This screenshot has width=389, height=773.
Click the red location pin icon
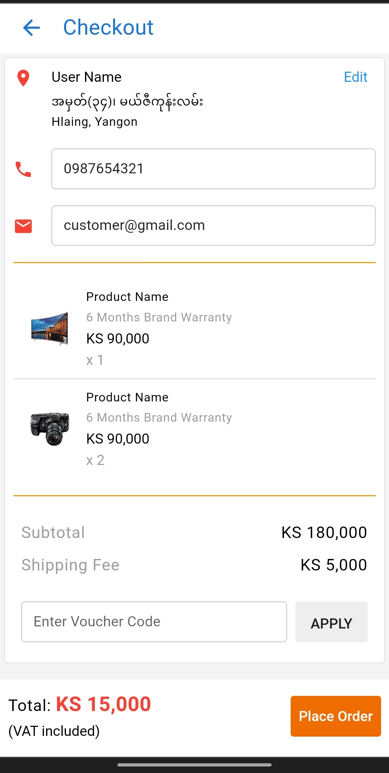click(x=23, y=78)
